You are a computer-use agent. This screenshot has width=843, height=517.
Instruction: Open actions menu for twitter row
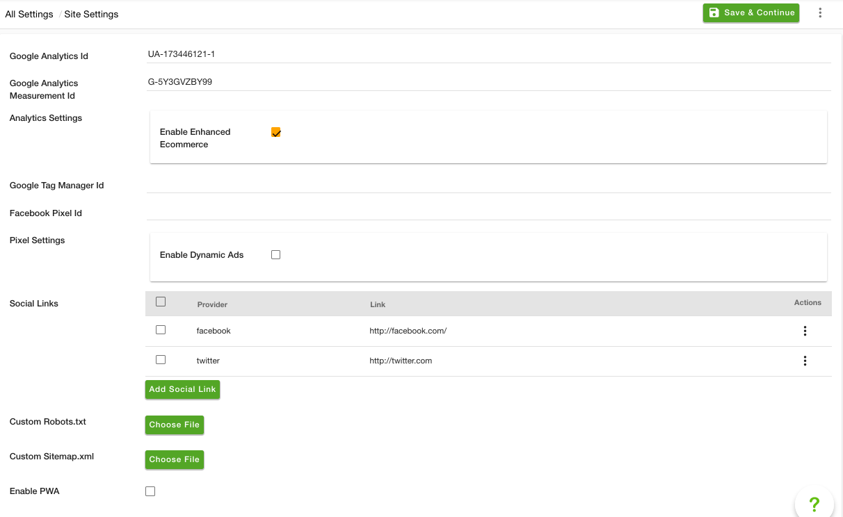tap(805, 361)
